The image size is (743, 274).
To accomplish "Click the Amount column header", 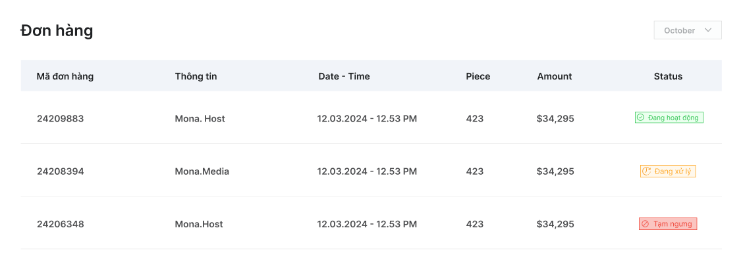I will point(554,76).
